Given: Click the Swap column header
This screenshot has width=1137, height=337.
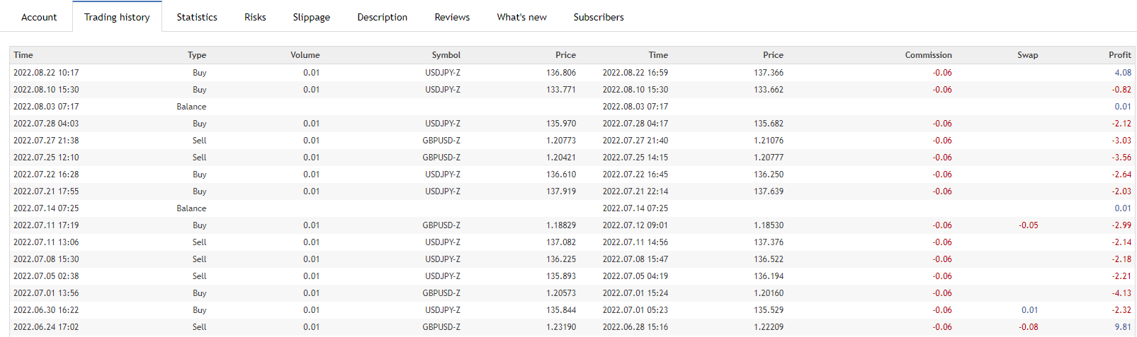Looking at the screenshot, I should coord(1027,55).
